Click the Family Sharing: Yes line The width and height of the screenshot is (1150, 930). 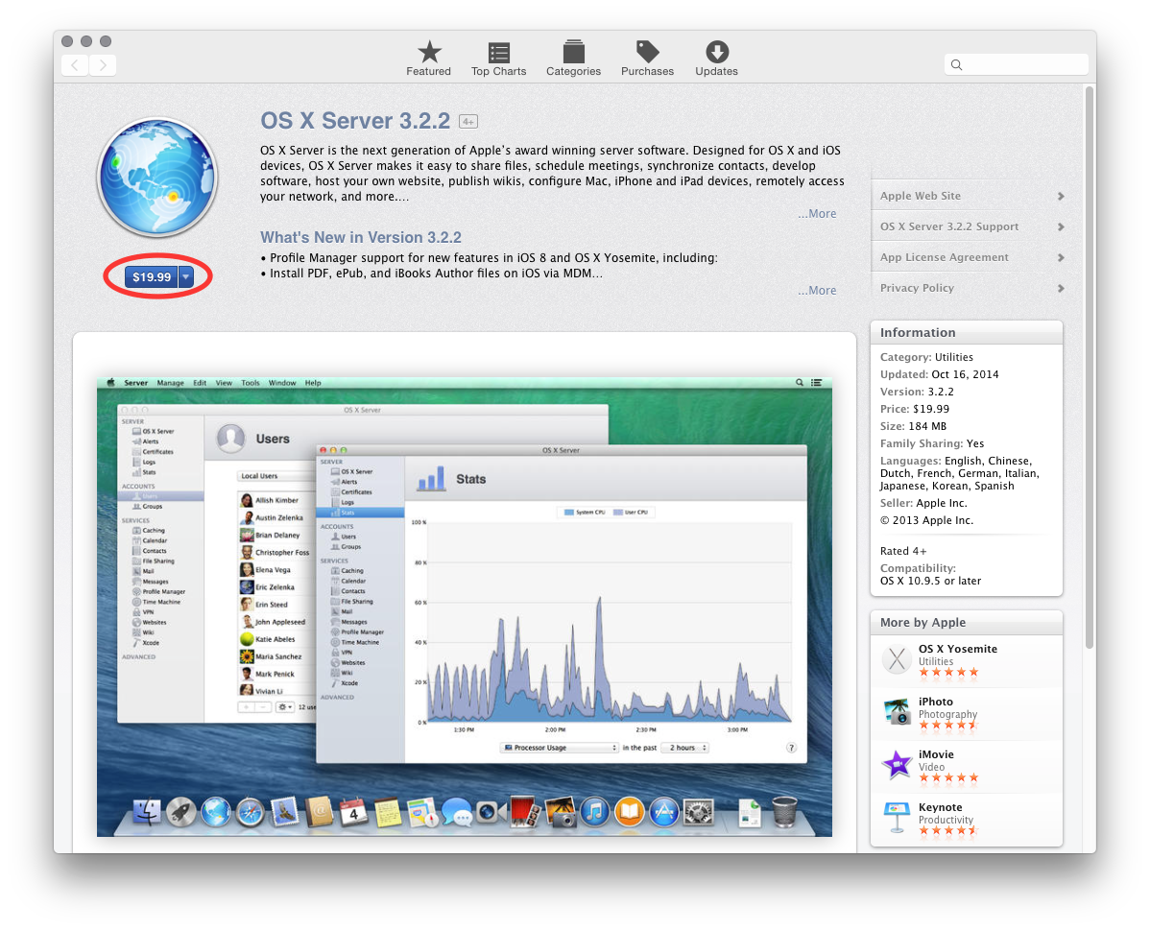(931, 443)
